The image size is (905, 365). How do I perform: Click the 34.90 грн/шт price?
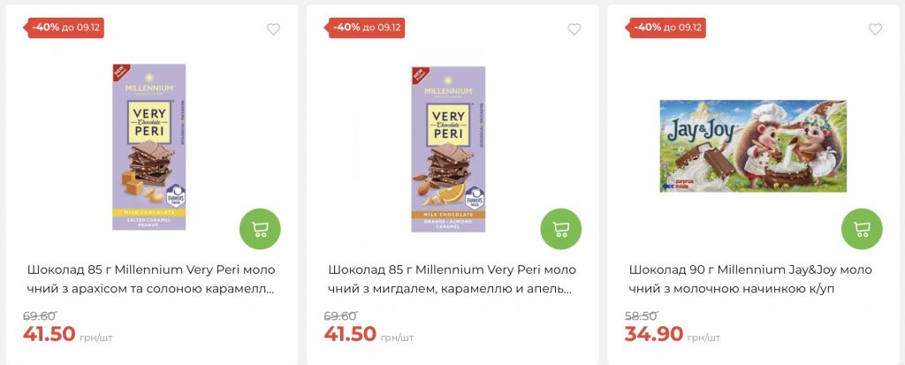tap(654, 334)
